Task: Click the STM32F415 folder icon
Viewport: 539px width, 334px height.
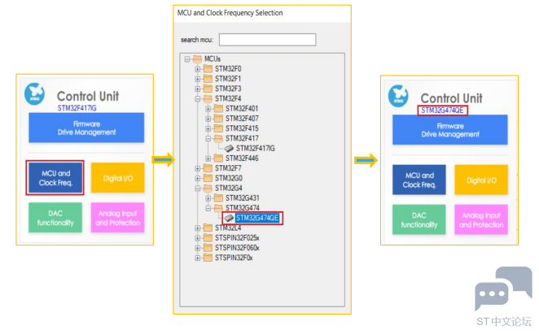Action: [x=219, y=128]
